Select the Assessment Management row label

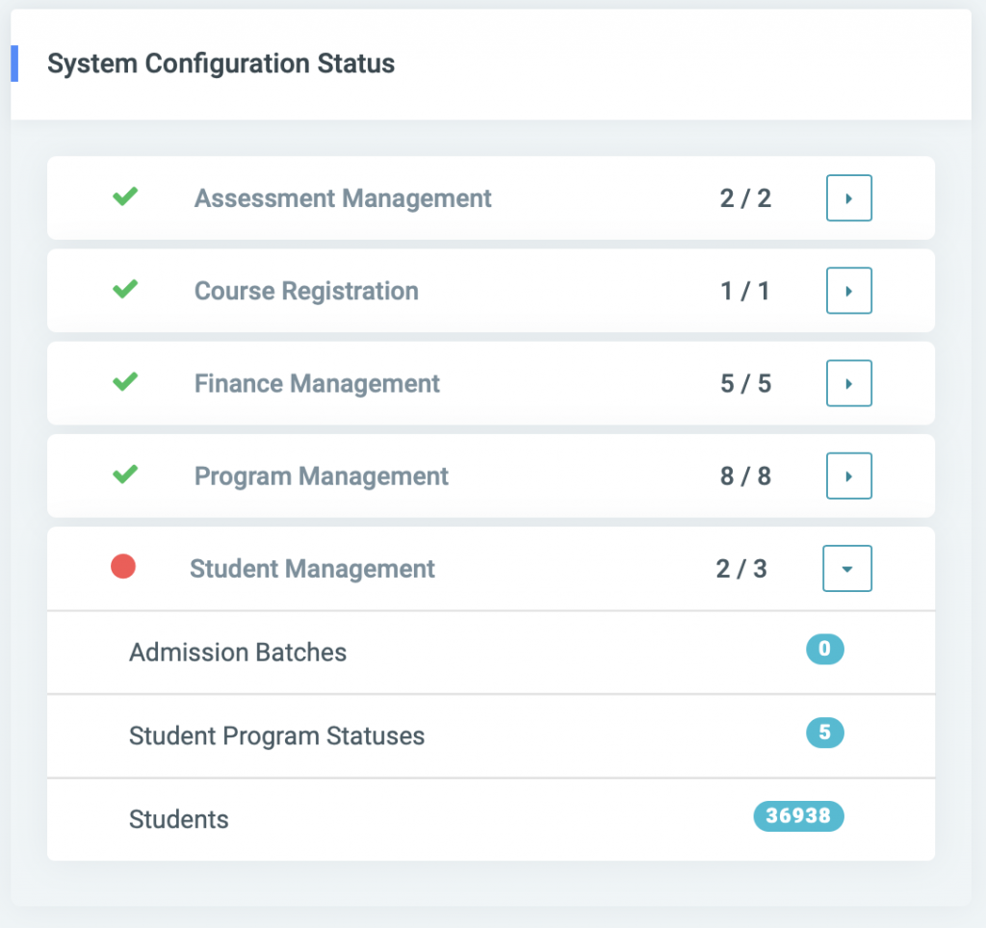[343, 197]
